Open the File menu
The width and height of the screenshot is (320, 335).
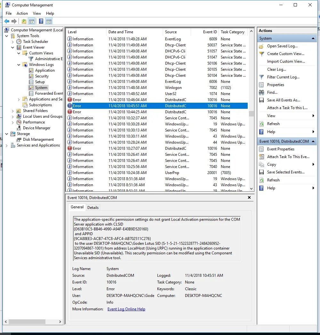coord(9,13)
